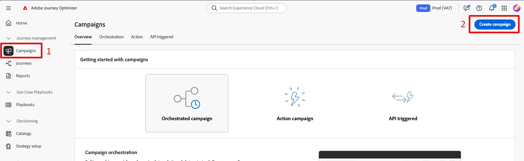Open Strategy setup in the sidebar
Viewport: 524px width, 161px height.
click(29, 146)
